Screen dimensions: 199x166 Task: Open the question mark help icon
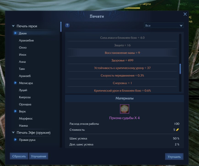pyautogui.click(x=67, y=25)
